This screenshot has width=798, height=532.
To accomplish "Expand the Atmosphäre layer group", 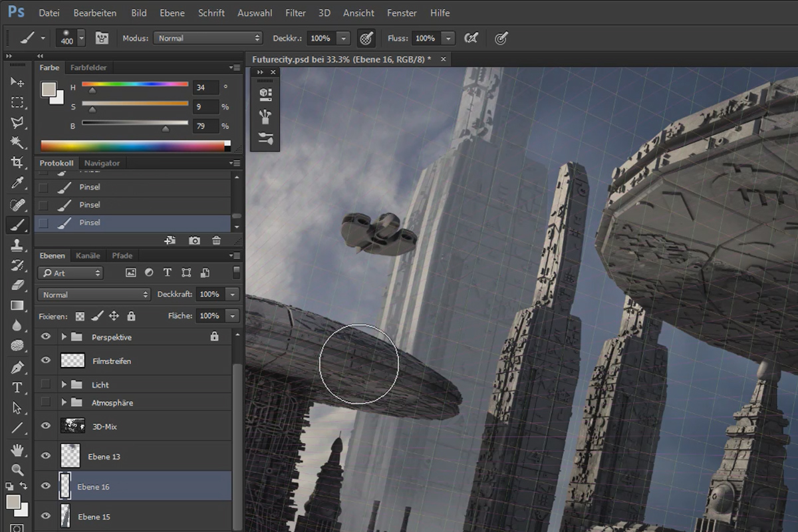I will point(64,402).
